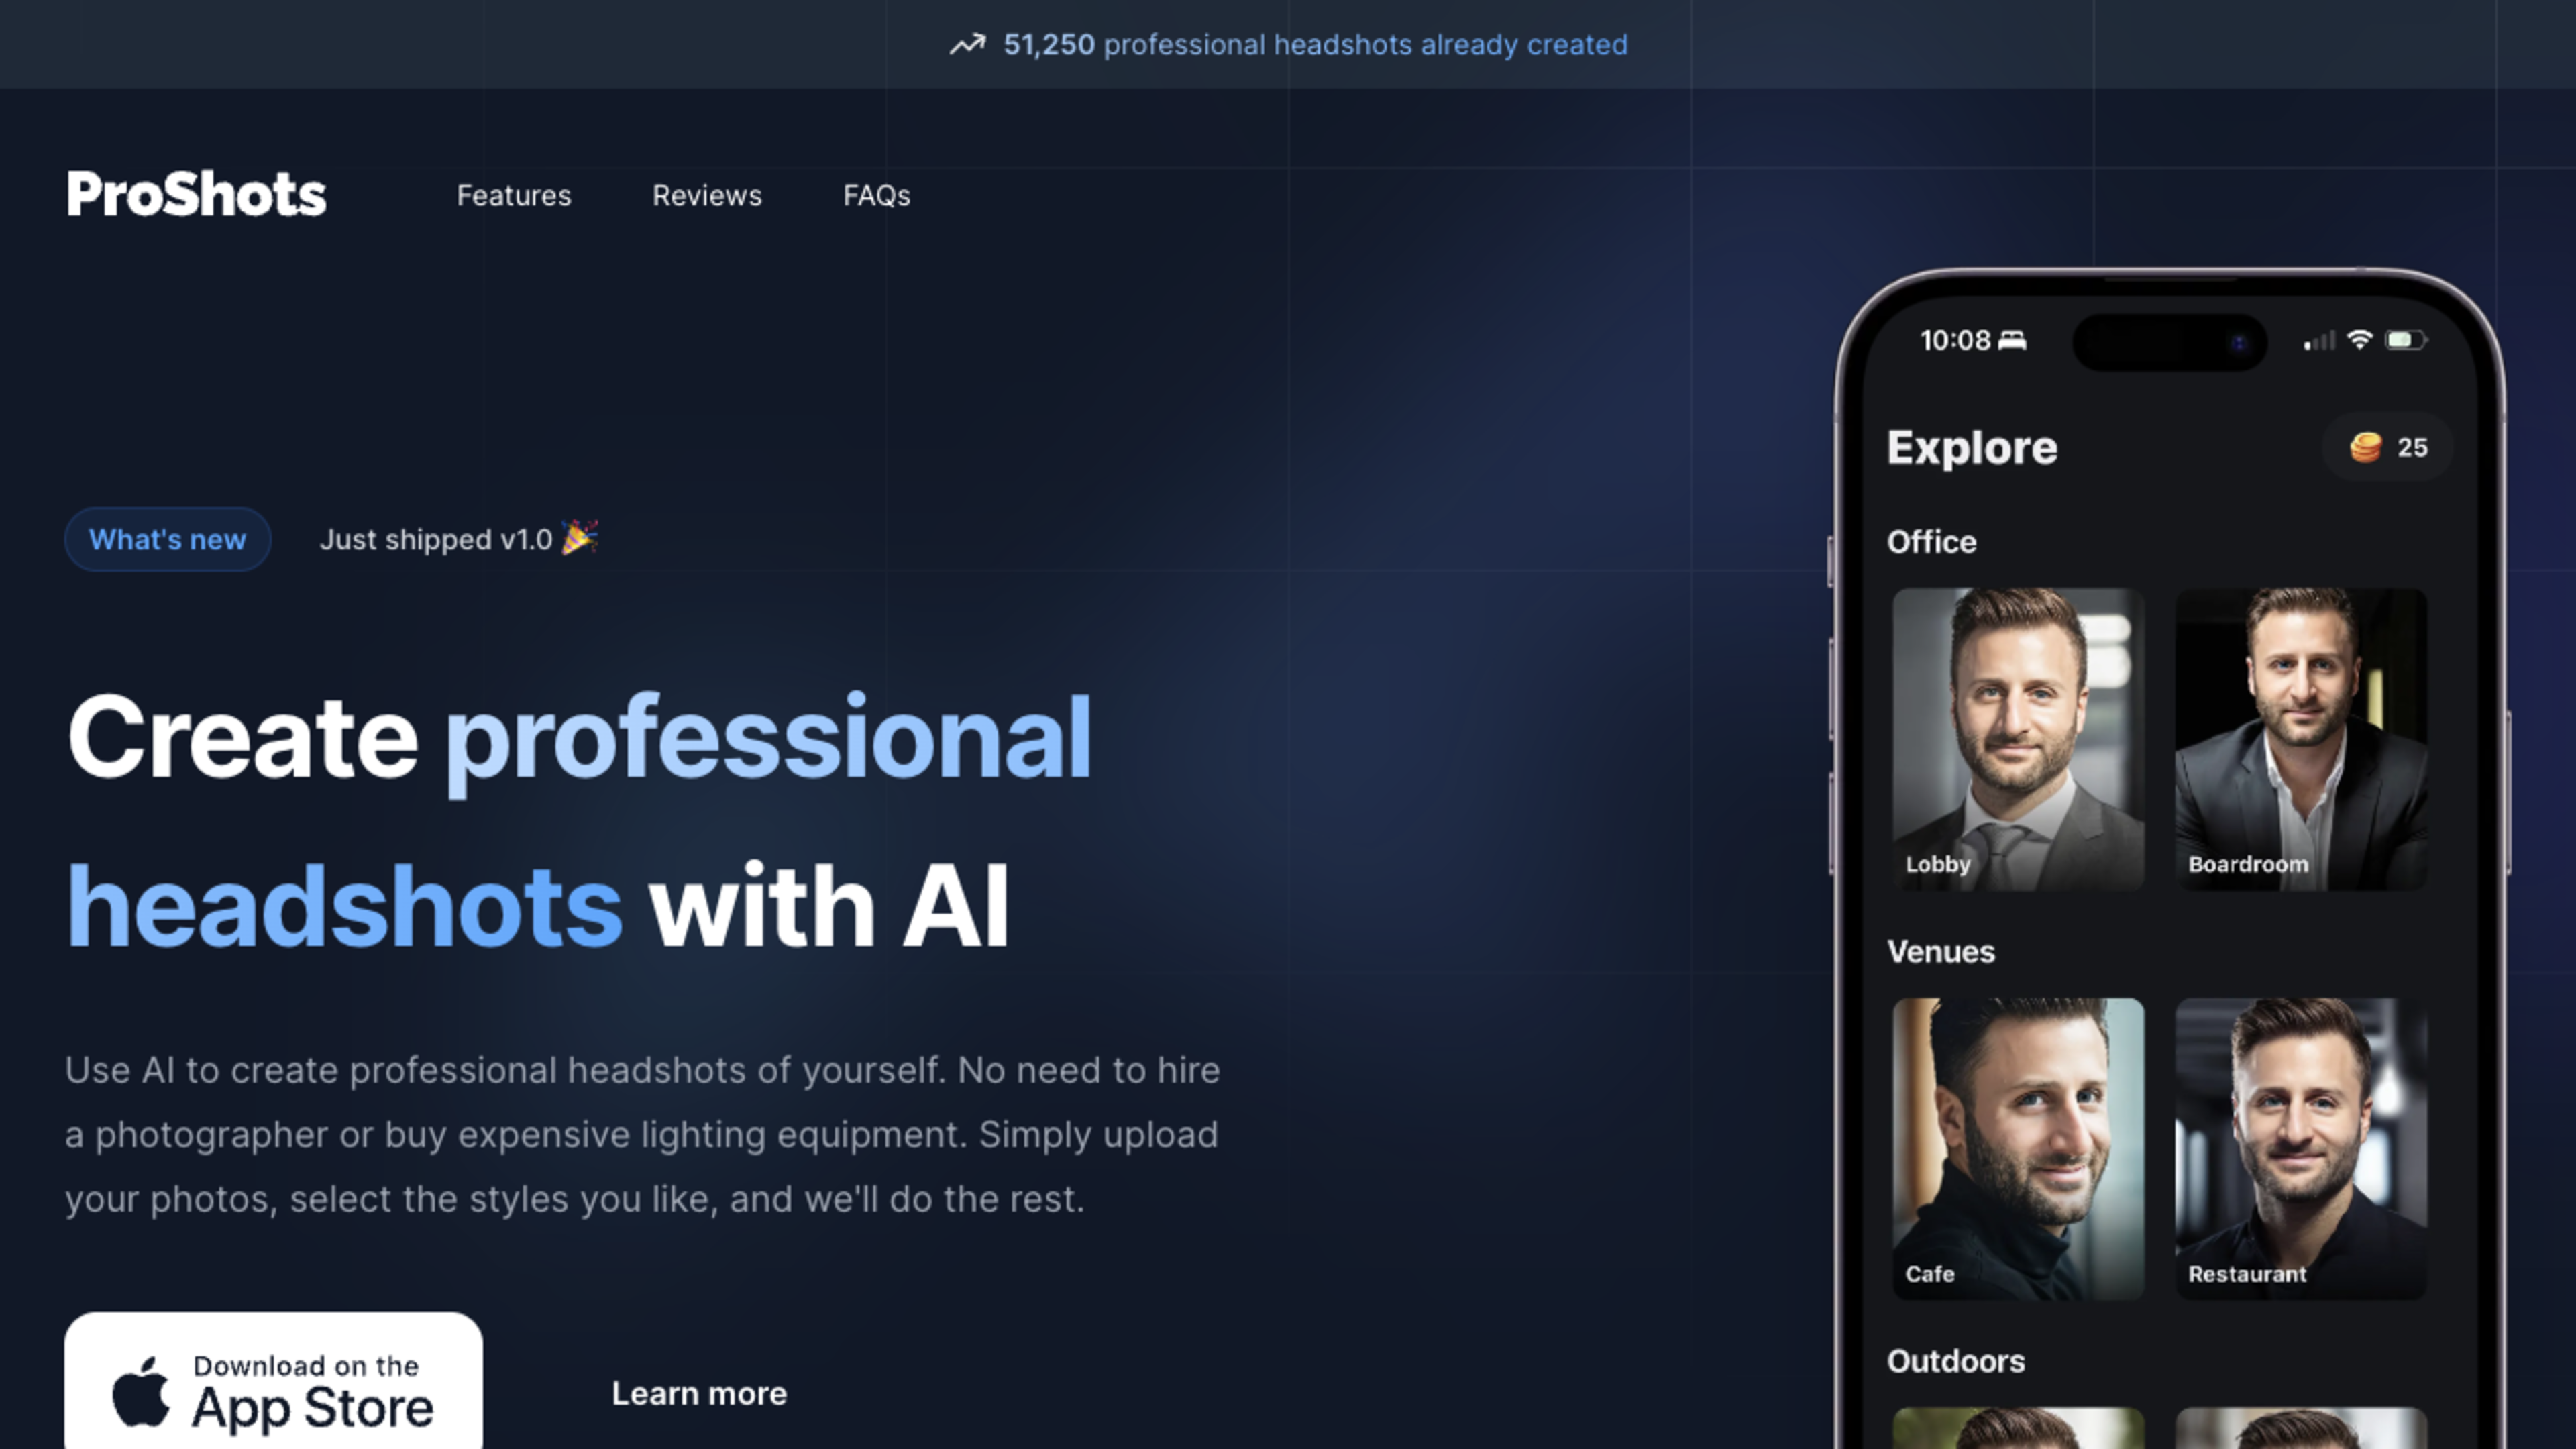Select the Lobby headshot thumbnail
The height and width of the screenshot is (1449, 2576).
click(x=2018, y=739)
